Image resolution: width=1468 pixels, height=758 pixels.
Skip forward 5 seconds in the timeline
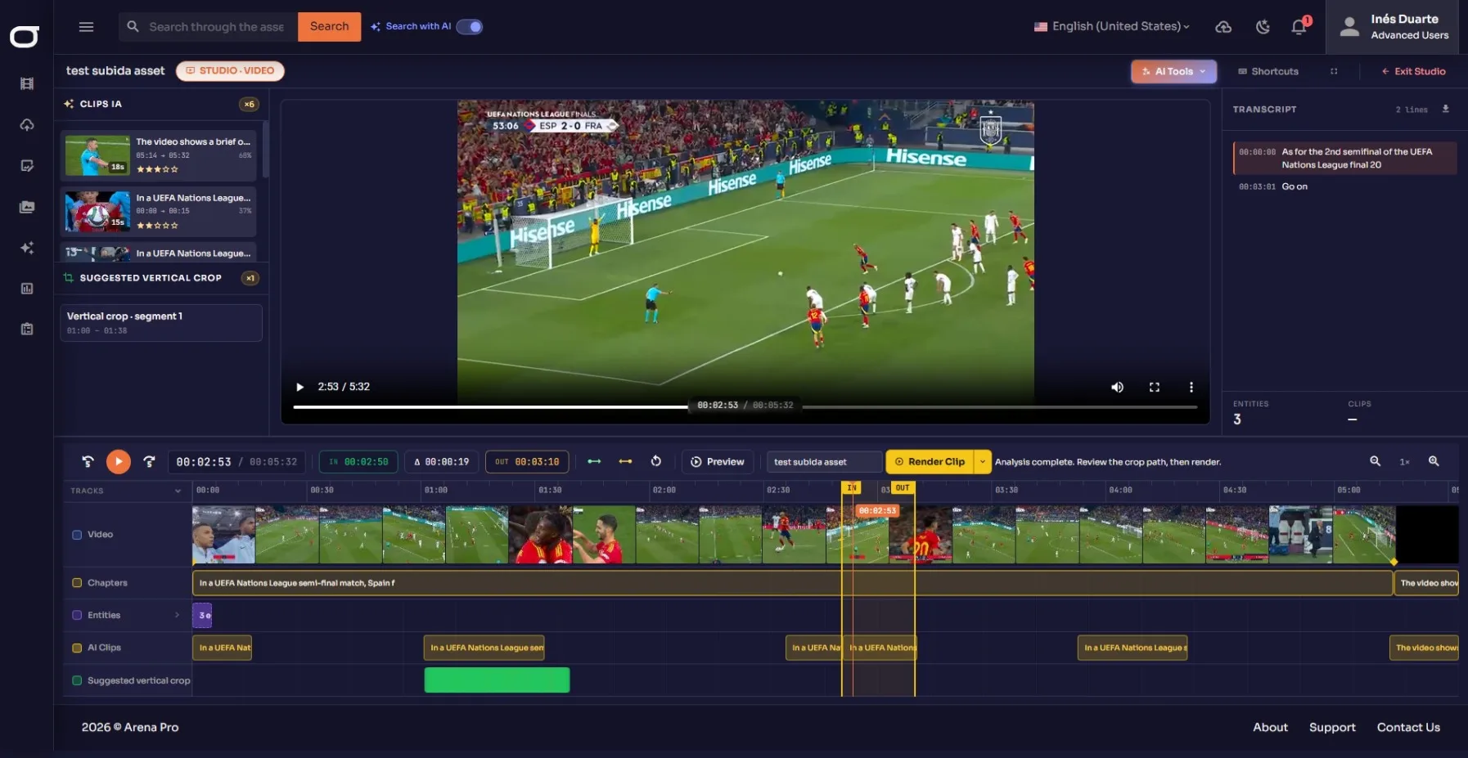[x=149, y=461]
